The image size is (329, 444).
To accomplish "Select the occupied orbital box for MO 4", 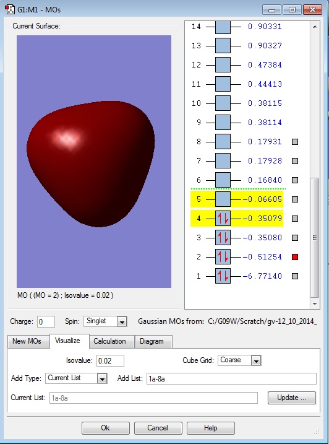I will [x=223, y=219].
